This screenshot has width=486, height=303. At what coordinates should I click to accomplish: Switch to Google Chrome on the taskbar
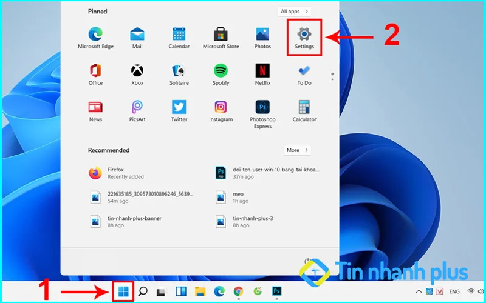click(x=238, y=291)
